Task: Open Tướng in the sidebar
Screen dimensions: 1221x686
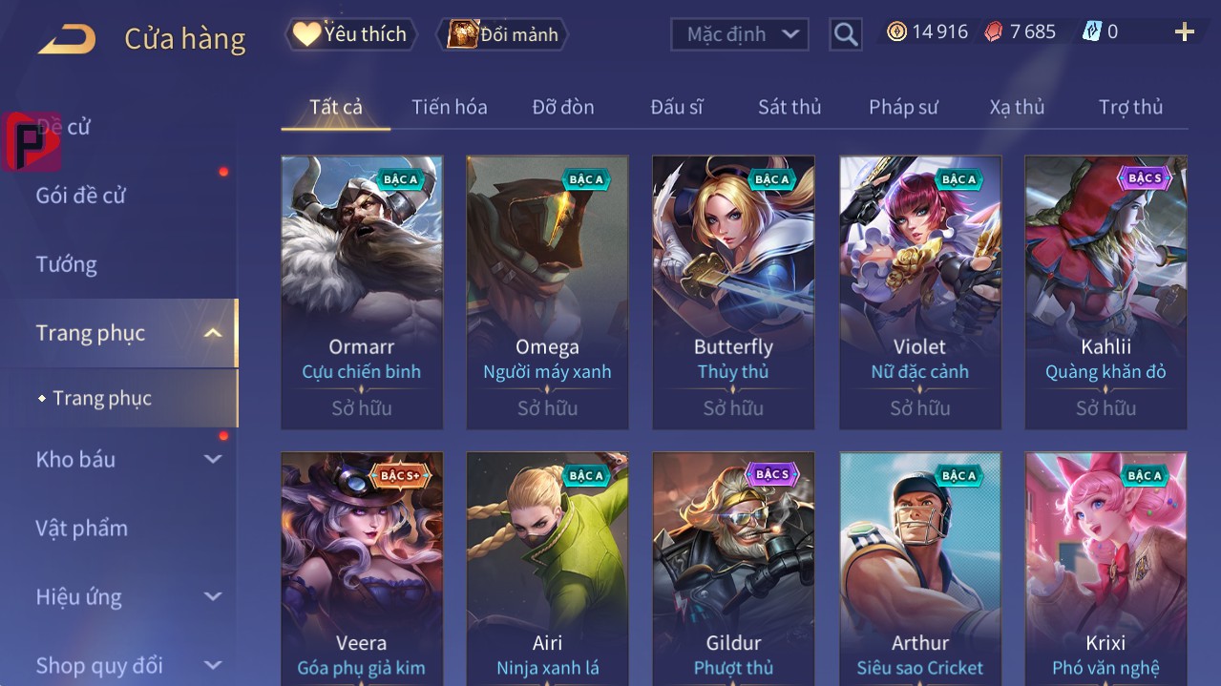Action: tap(67, 264)
